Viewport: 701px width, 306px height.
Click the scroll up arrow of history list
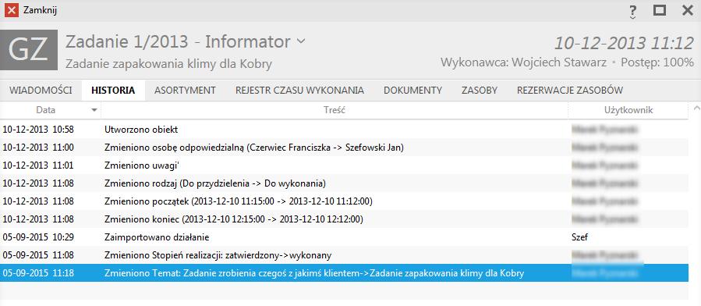point(696,109)
